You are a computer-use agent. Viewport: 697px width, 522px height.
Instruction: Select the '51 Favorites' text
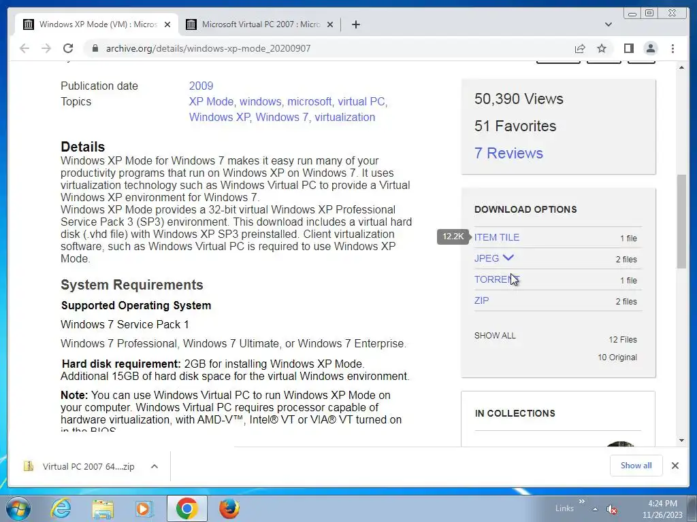coord(515,126)
